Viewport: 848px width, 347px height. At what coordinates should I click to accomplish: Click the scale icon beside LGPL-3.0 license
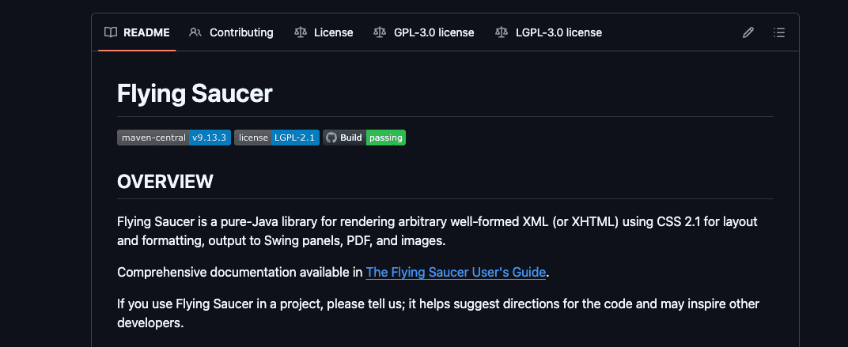502,32
